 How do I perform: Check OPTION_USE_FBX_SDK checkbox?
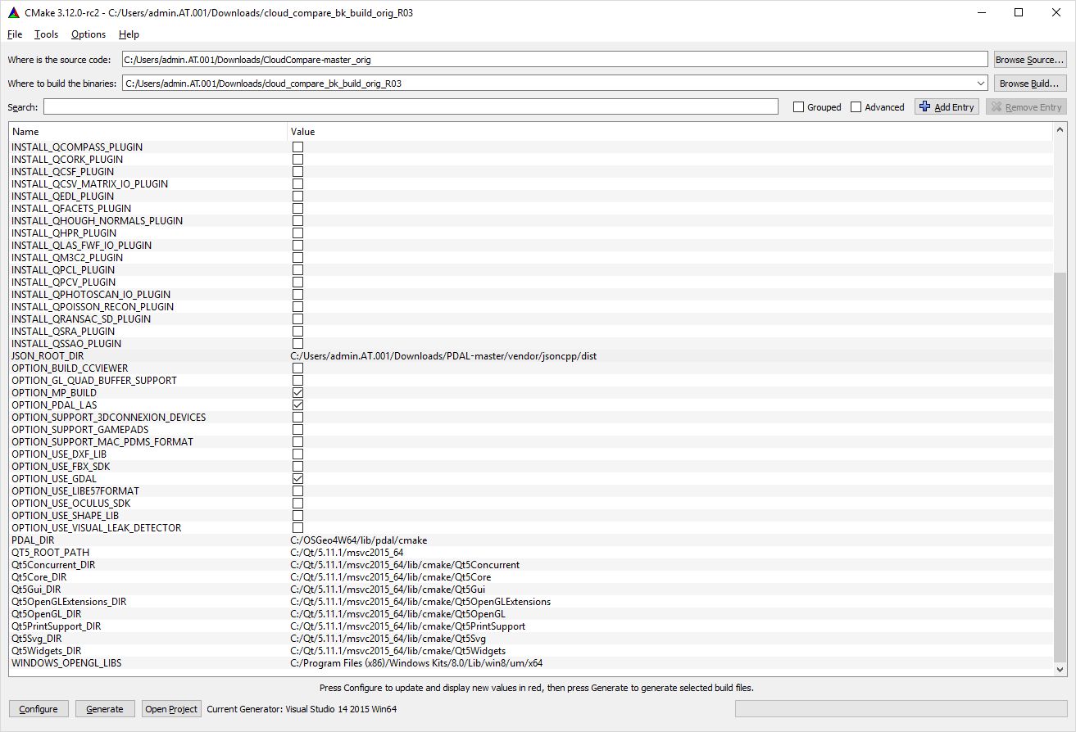coord(297,467)
